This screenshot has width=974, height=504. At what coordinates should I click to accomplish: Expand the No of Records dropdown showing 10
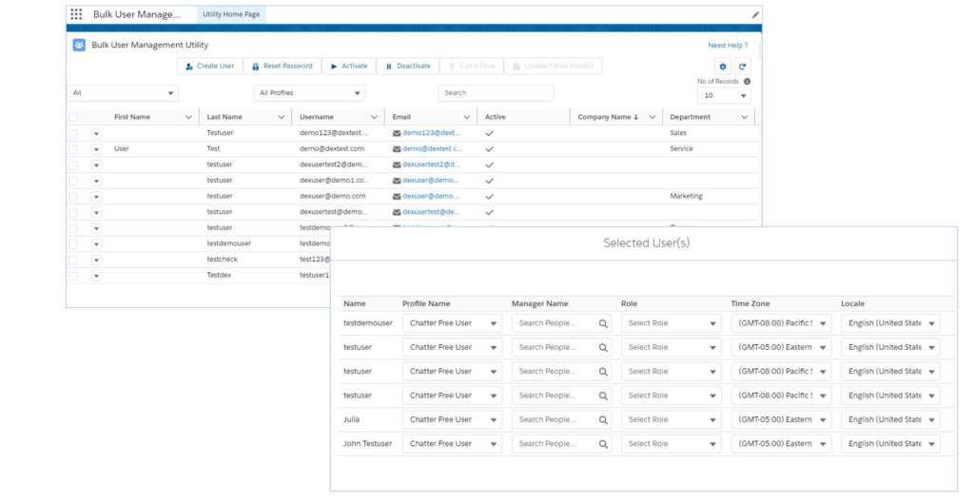click(x=724, y=96)
